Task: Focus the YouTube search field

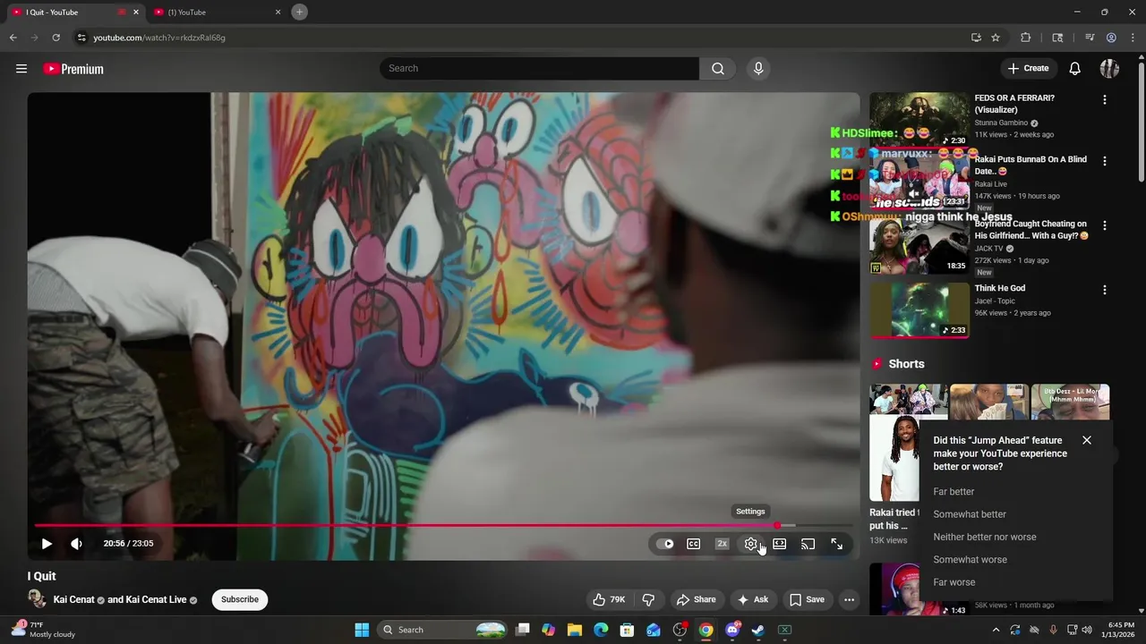Action: [540, 69]
